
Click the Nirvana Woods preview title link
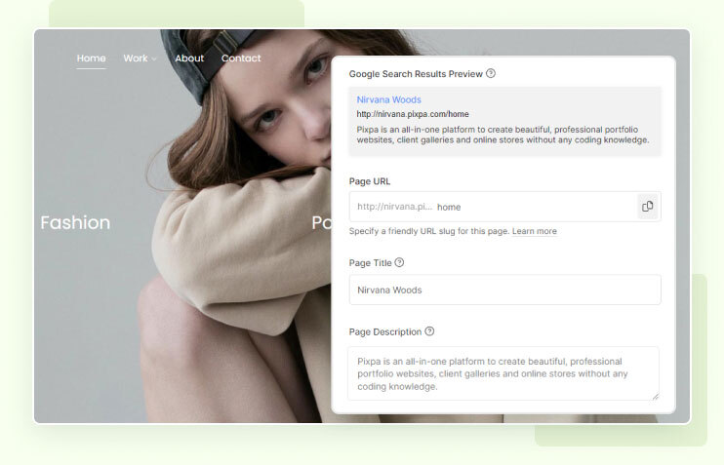pos(389,99)
